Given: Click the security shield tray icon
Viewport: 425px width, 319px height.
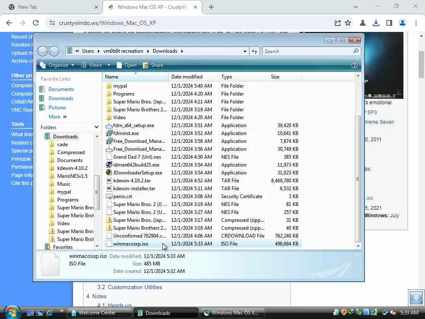Looking at the screenshot, I should (x=344, y=312).
